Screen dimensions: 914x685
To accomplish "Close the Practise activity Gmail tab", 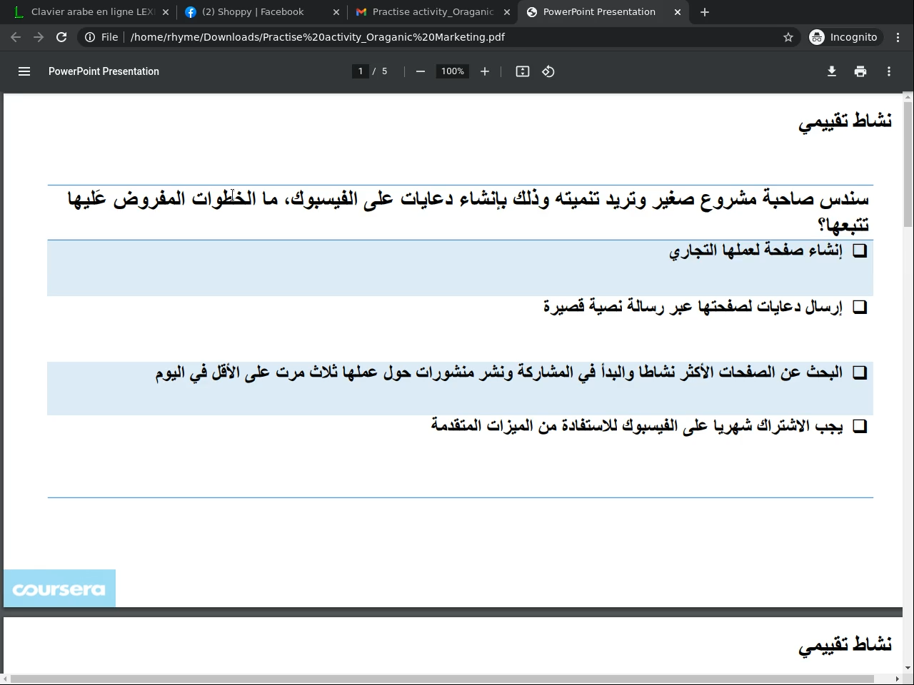I will [x=507, y=12].
